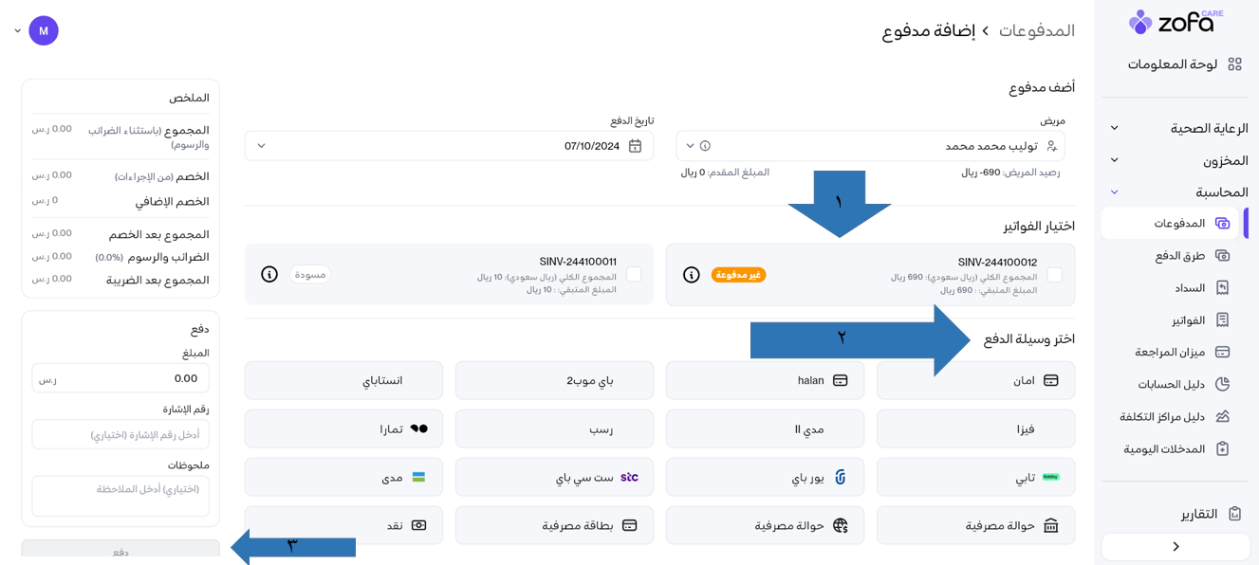This screenshot has height=565, width=1259.
Task: Click the لوحة المعلومات dashboard icon
Action: (1234, 64)
